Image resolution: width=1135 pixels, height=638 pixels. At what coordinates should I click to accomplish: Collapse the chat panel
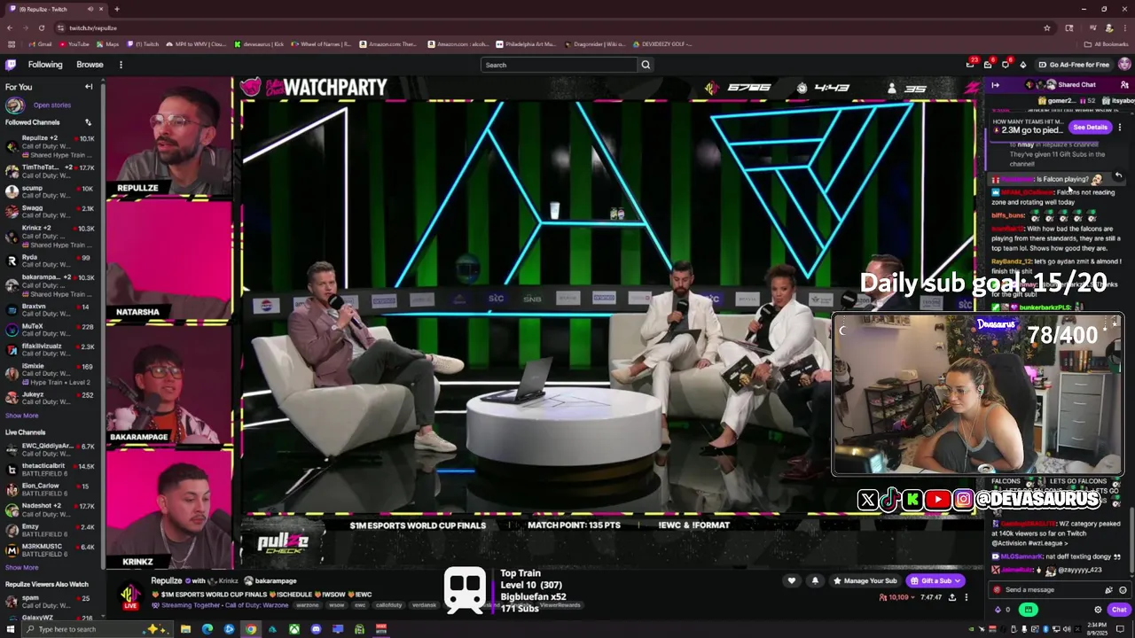point(995,85)
